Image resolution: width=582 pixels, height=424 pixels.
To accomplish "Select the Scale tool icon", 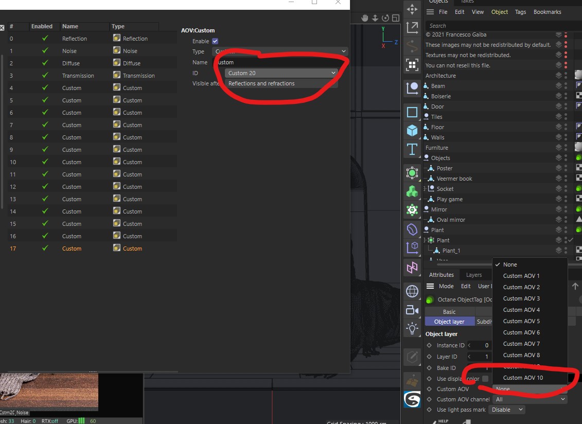I will [x=412, y=27].
